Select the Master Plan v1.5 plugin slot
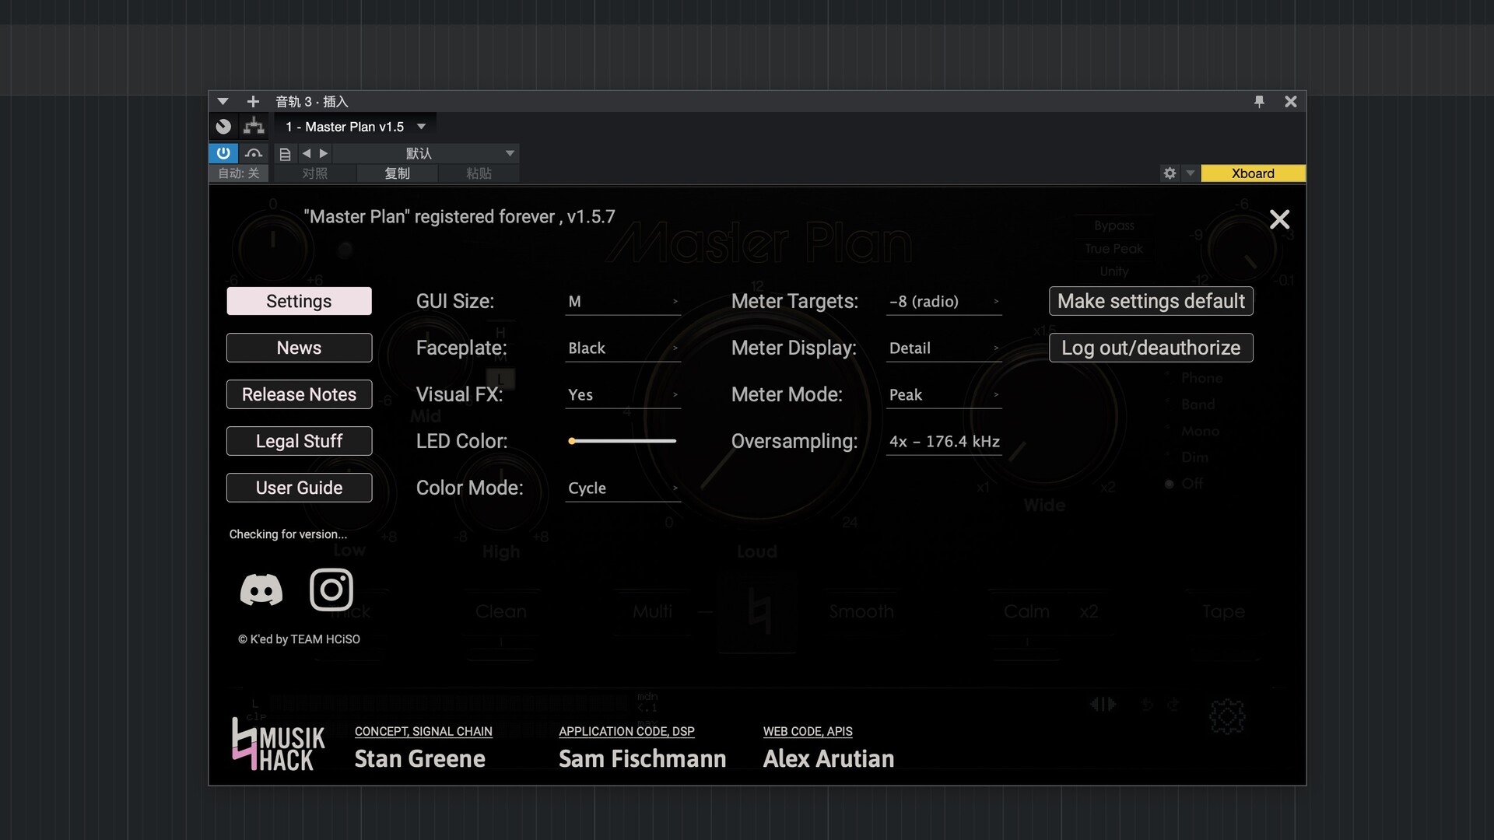1494x840 pixels. pos(345,126)
